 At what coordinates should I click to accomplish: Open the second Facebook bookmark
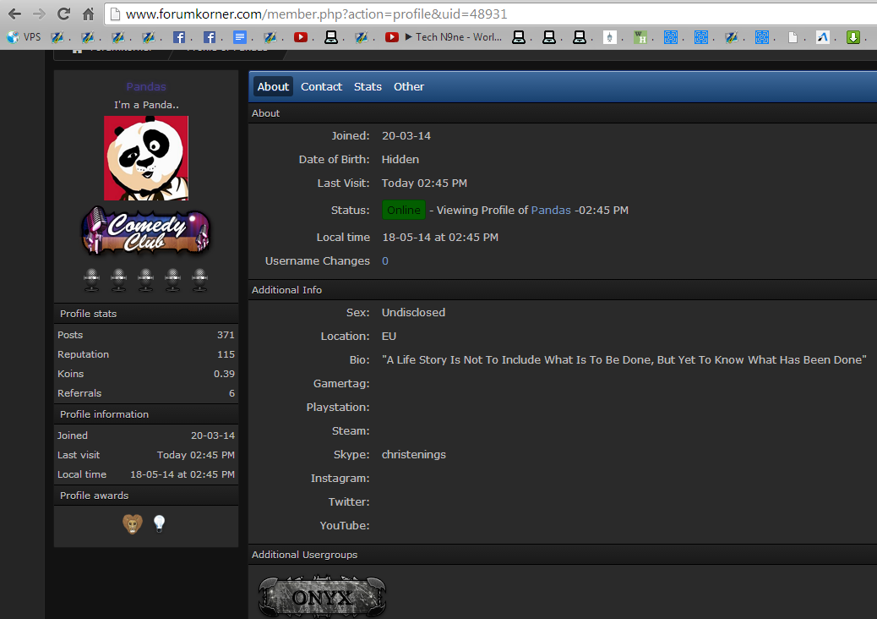(x=210, y=37)
